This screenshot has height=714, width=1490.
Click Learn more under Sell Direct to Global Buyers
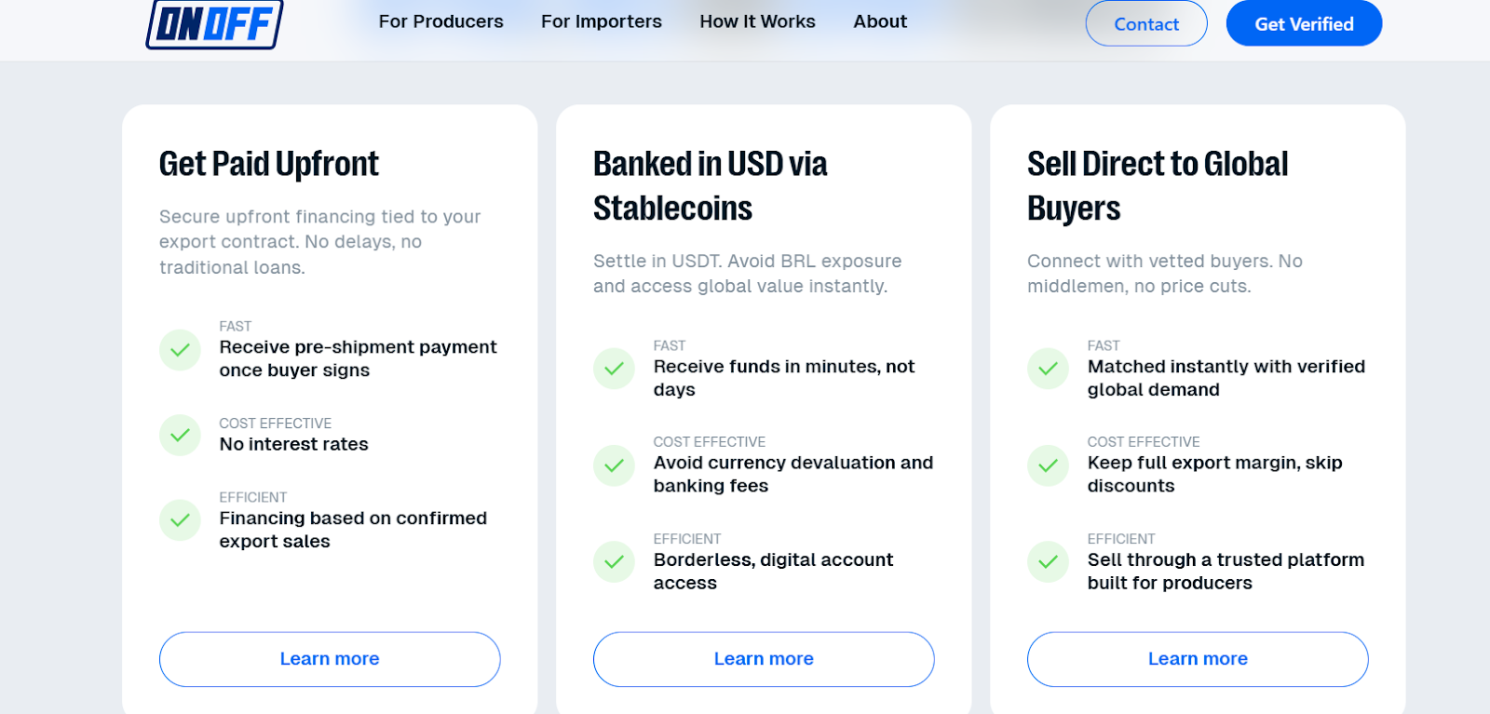pos(1198,658)
